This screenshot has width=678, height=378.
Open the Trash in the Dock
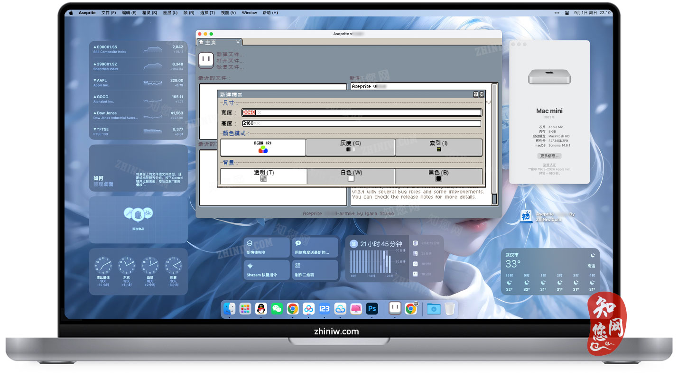(449, 309)
